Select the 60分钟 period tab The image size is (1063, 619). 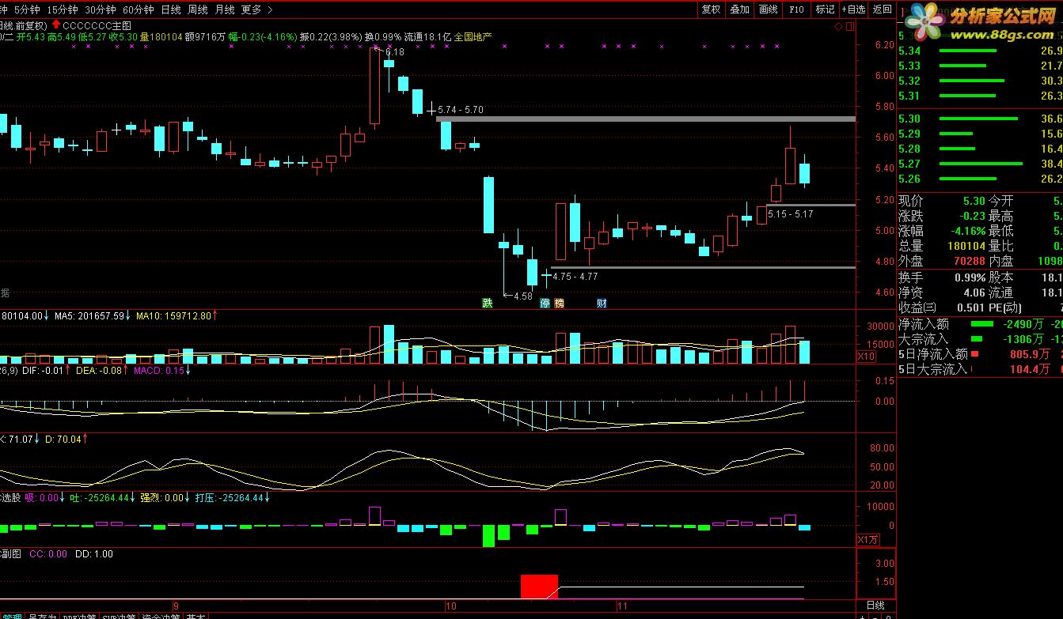click(139, 9)
